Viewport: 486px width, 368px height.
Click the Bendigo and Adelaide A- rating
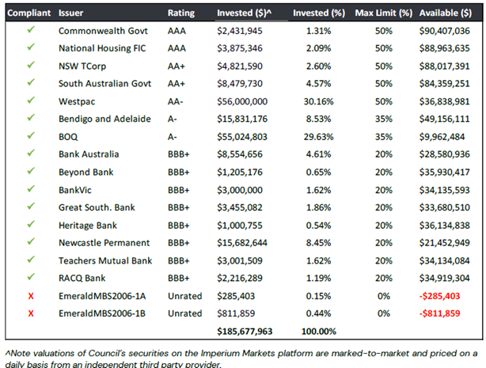tap(174, 119)
